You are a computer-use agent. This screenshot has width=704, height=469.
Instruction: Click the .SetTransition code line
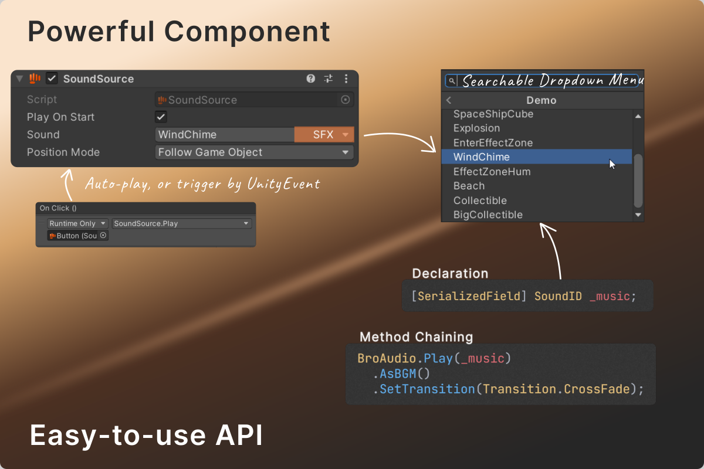pos(508,389)
